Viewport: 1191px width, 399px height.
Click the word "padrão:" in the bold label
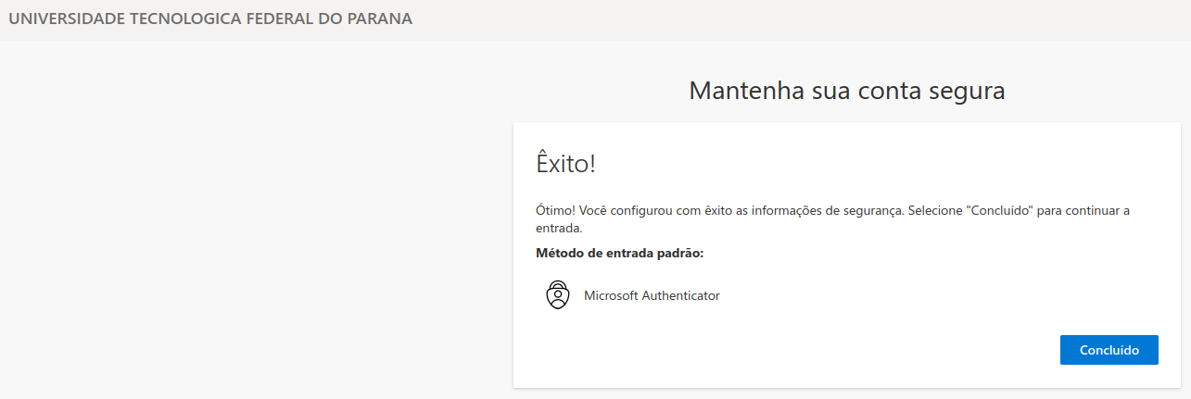pyautogui.click(x=683, y=253)
